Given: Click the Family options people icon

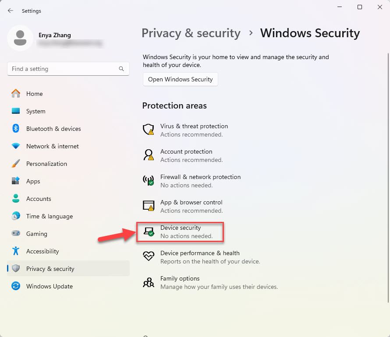Looking at the screenshot, I should (149, 282).
